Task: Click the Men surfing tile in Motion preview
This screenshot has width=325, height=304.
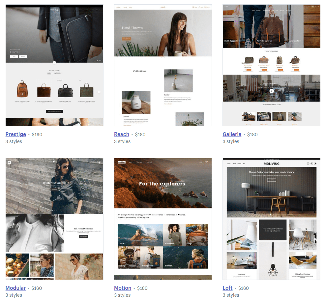Action: coord(140,235)
